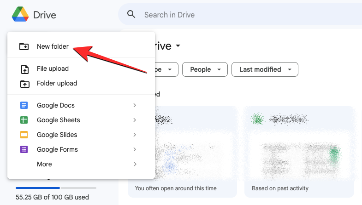This screenshot has width=362, height=205.
Task: Select New folder from the menu
Action: point(53,46)
